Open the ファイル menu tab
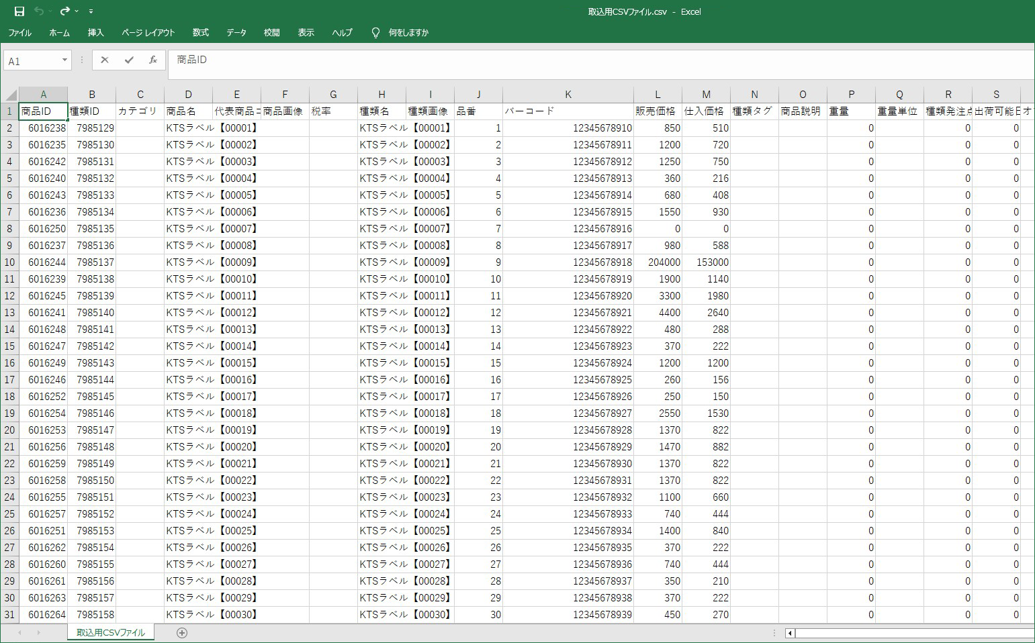The width and height of the screenshot is (1035, 643). click(x=20, y=32)
